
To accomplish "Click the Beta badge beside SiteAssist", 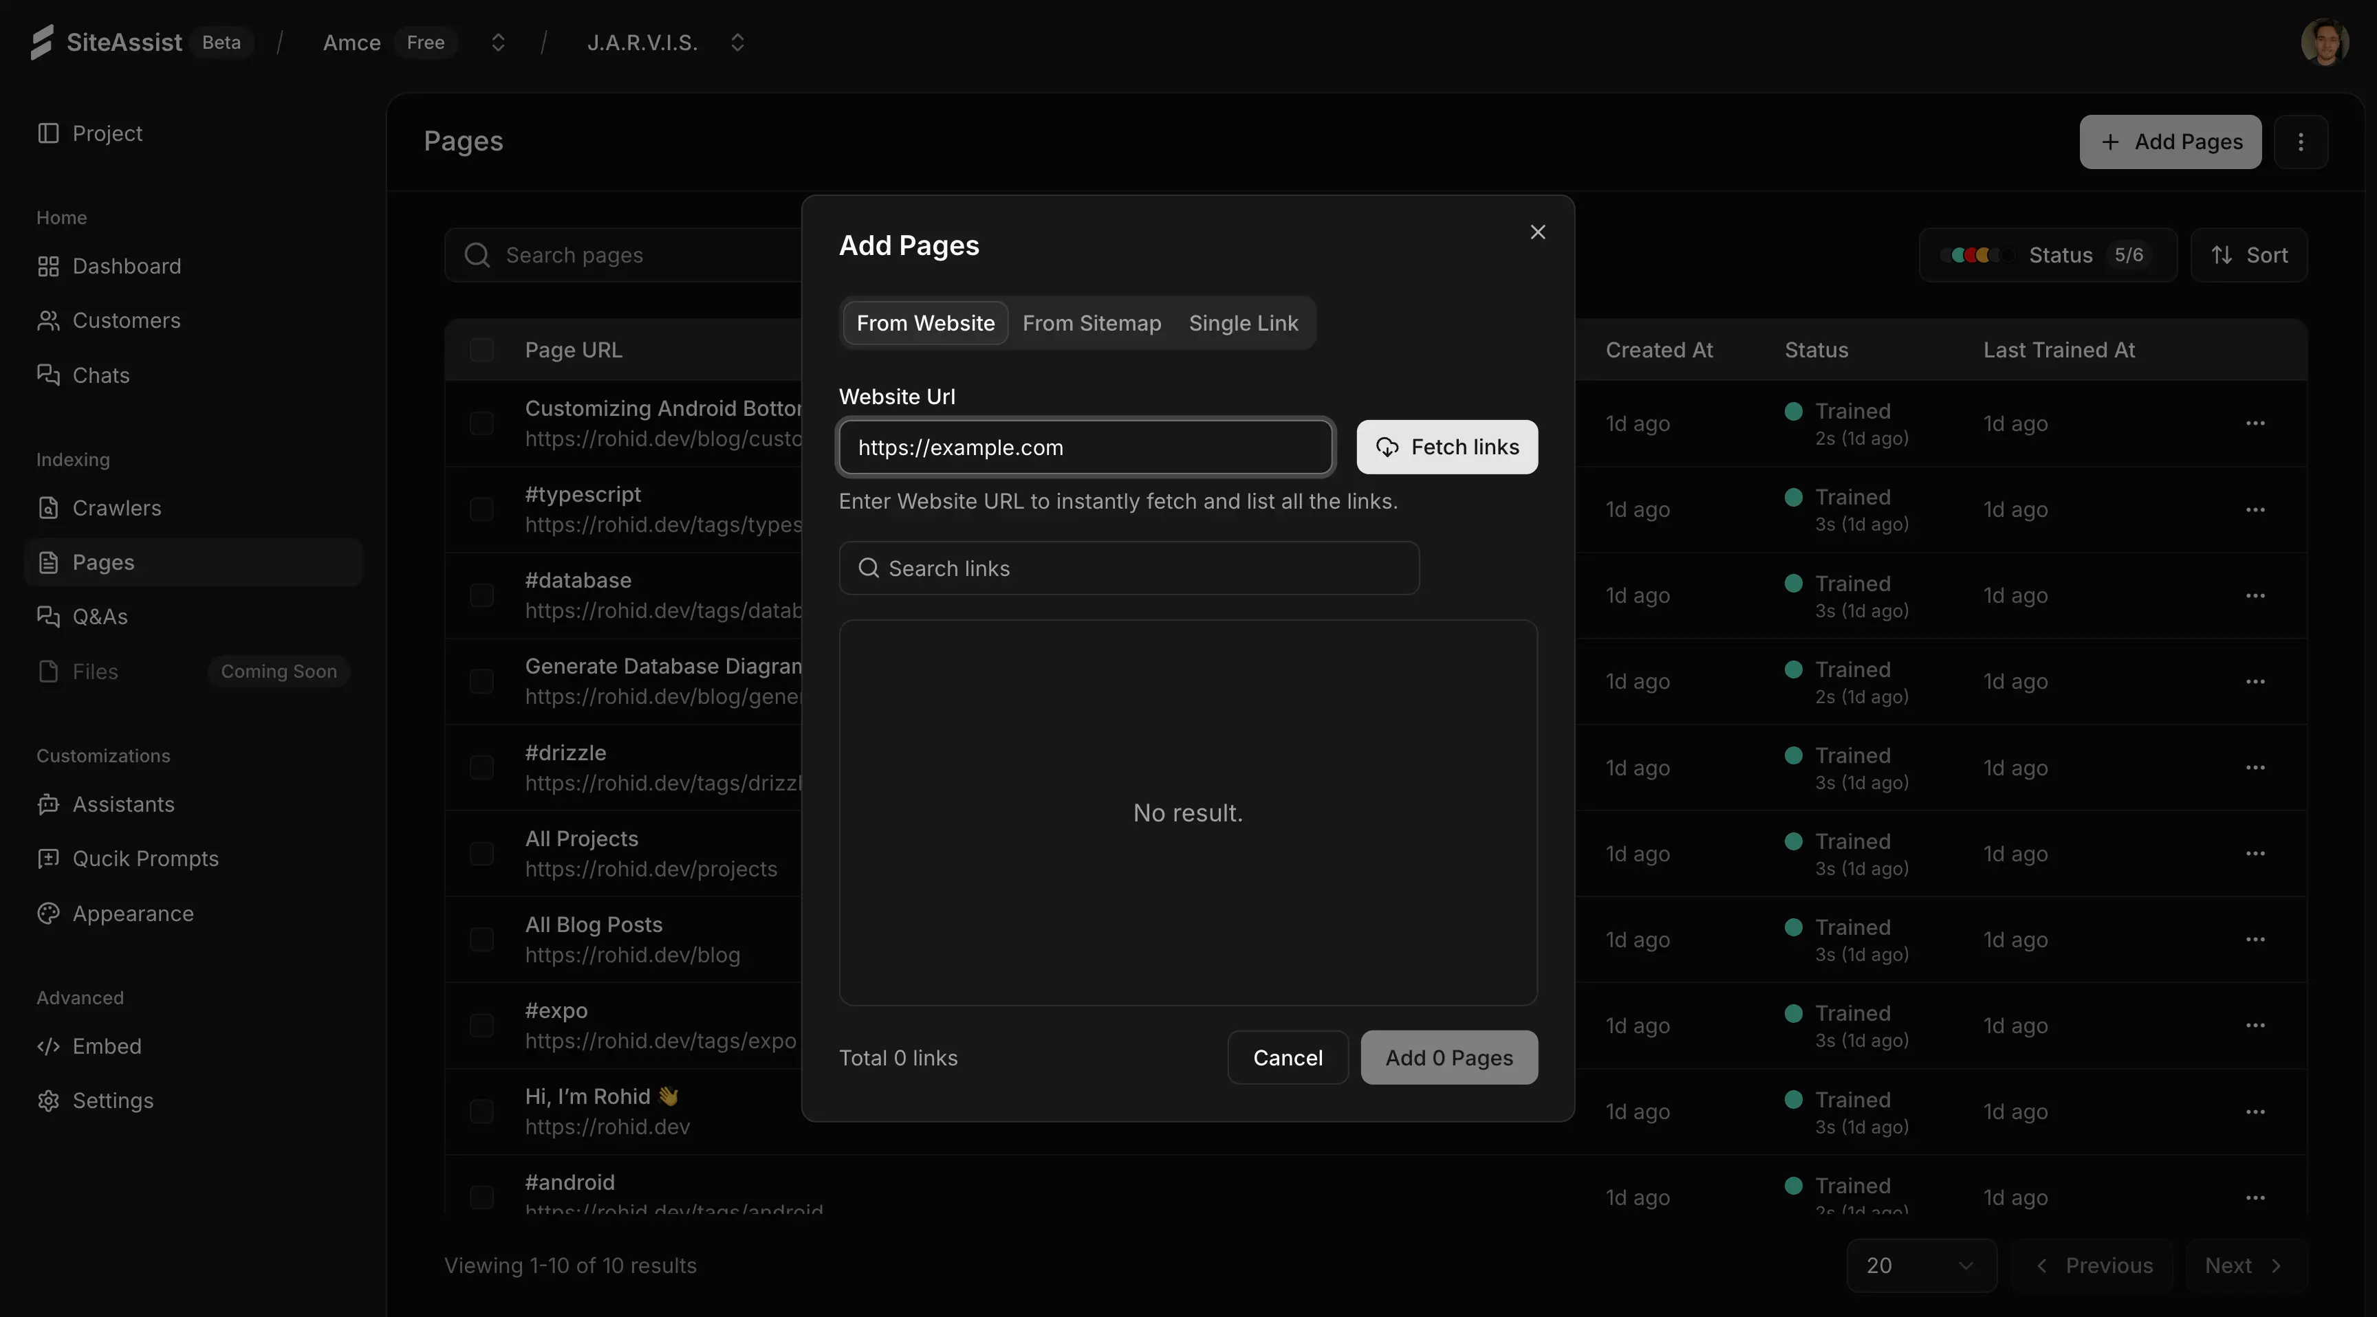I will point(221,43).
